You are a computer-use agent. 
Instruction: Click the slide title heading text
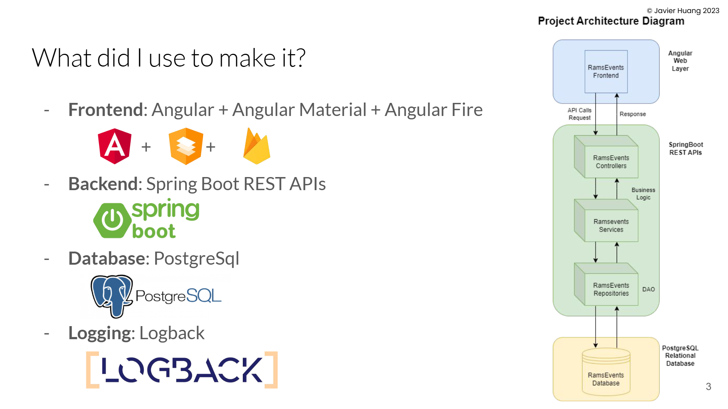pos(169,58)
